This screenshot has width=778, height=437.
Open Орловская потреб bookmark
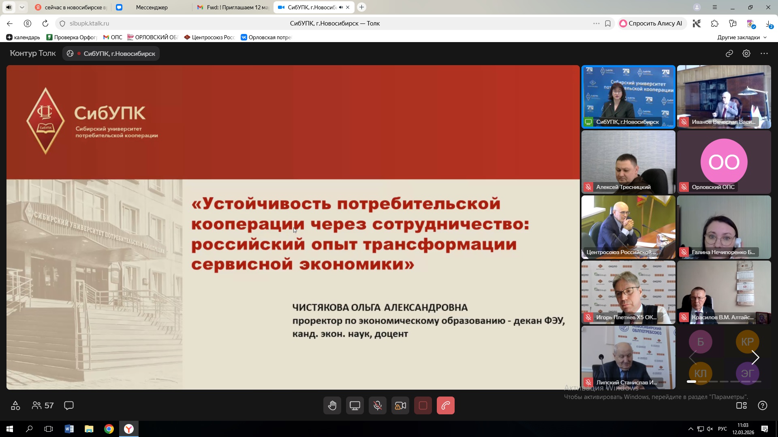[266, 37]
